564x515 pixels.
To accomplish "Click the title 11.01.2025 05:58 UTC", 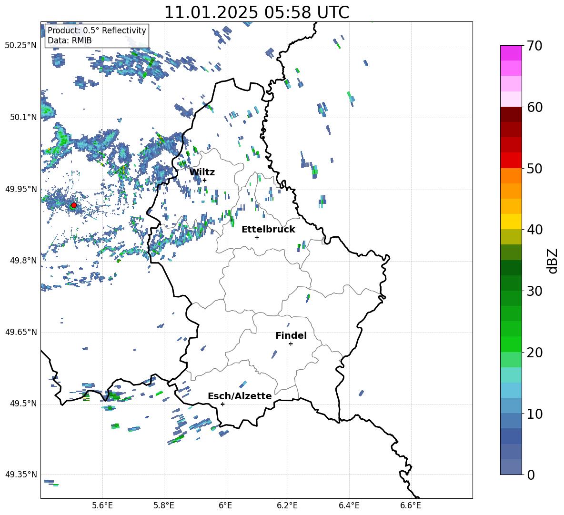I will click(257, 12).
